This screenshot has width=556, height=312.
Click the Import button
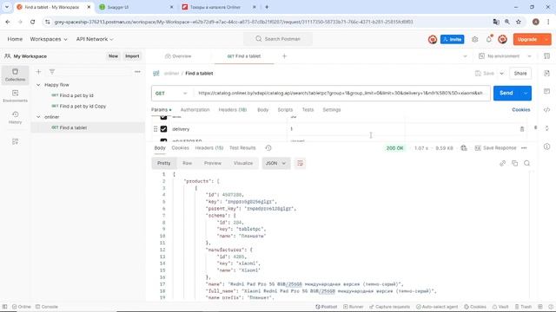[x=132, y=55]
